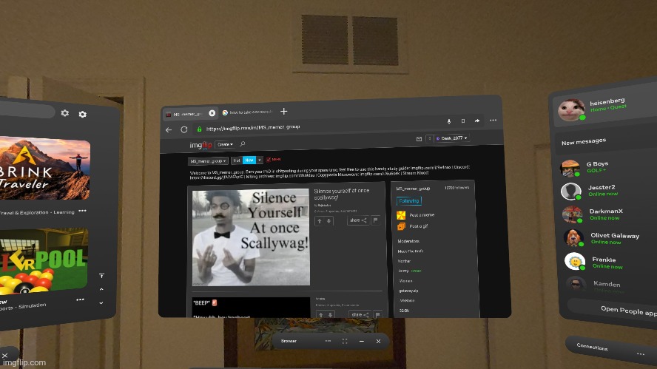Click the notifications count box
Viewport: 657px width, 369px height.
point(429,138)
